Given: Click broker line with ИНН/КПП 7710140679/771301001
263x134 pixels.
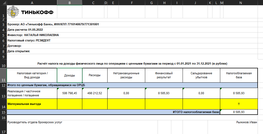Looking at the screenshot, I should tap(132, 24).
